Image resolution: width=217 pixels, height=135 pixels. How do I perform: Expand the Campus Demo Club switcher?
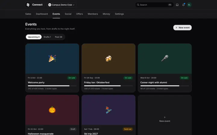point(61,5)
